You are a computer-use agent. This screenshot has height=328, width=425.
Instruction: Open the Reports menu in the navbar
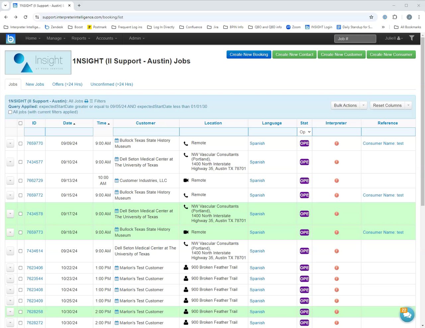click(81, 38)
